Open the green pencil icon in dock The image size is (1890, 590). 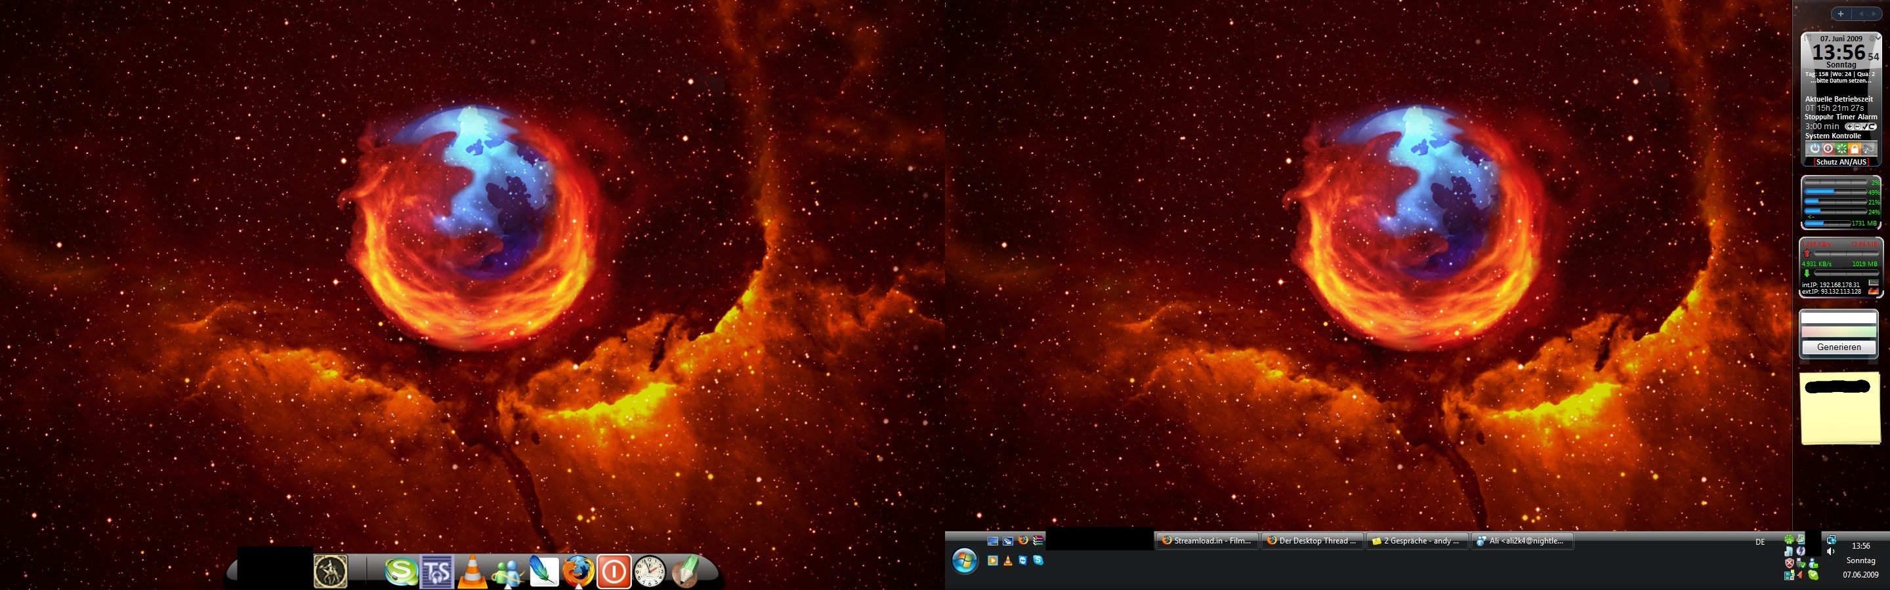[684, 572]
